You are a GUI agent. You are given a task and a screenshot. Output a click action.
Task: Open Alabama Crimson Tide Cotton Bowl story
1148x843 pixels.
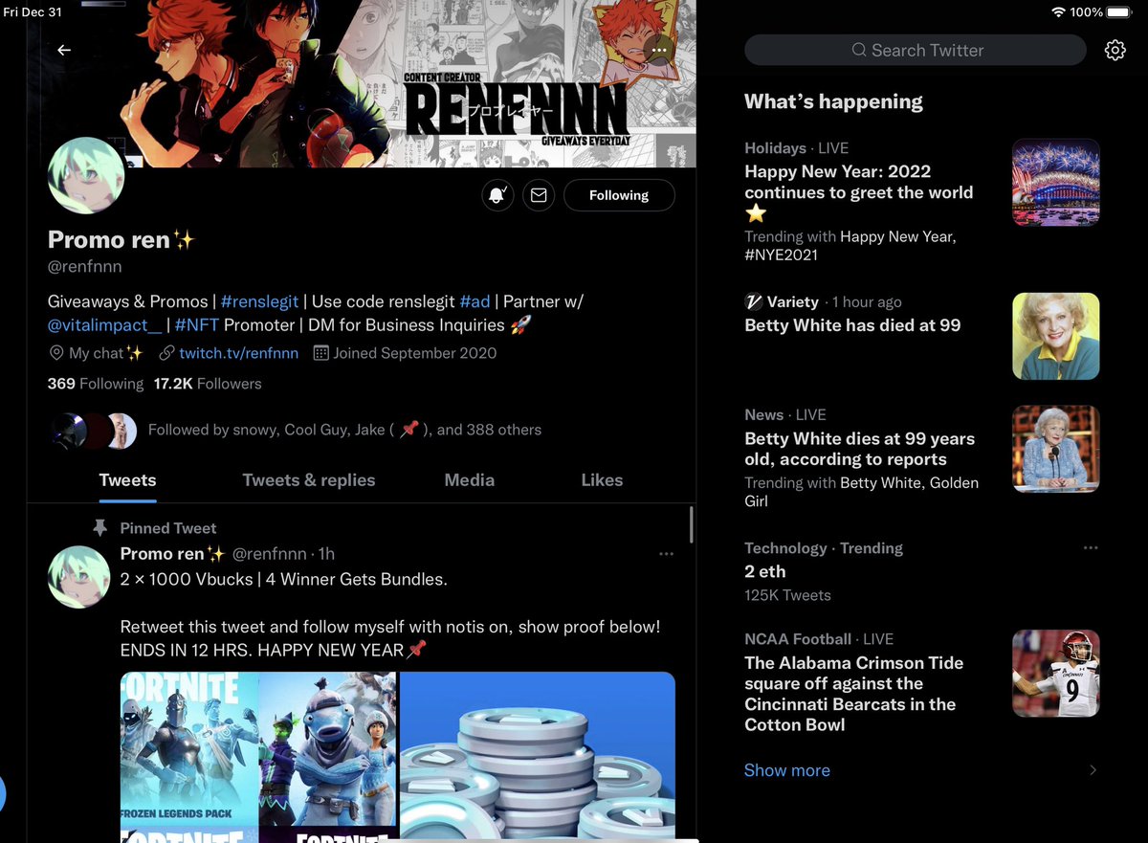[854, 694]
